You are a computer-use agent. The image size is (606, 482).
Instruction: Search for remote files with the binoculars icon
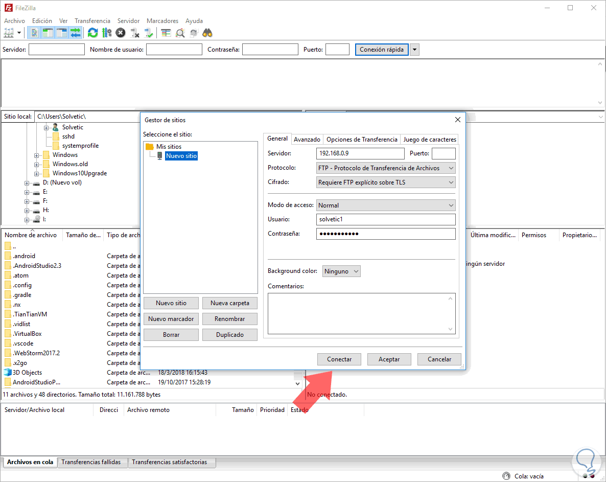[x=206, y=32]
